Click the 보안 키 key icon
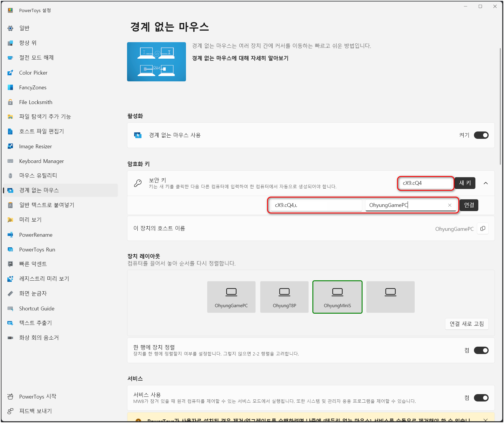The height and width of the screenshot is (423, 504). point(138,183)
